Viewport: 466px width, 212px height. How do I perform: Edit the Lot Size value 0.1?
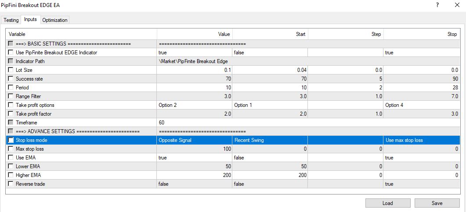(195, 70)
